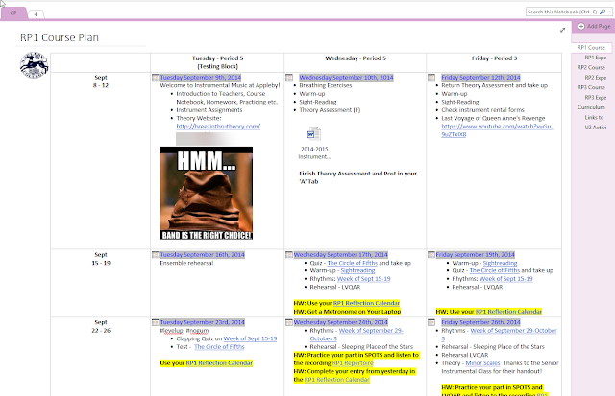Open Week of Sept 15-19 link under Wednesday September 17th
Viewport: 615px width, 396px height.
[363, 279]
